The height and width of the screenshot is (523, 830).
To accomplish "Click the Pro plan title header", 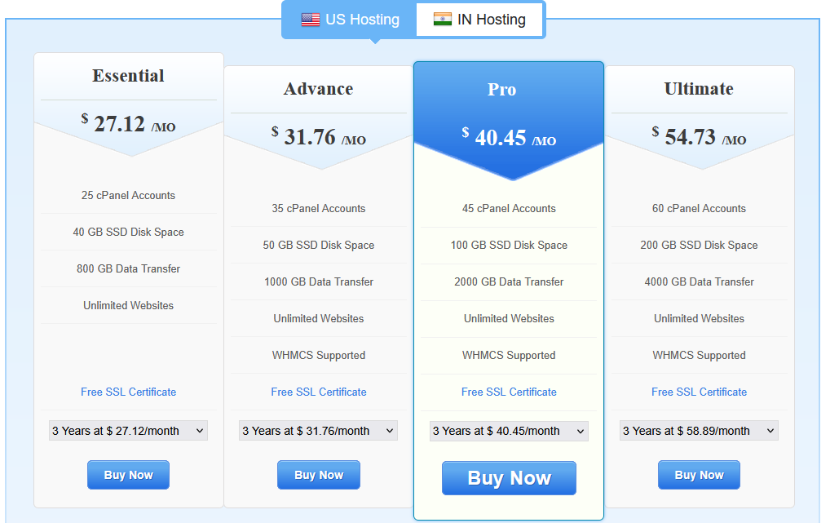I will (501, 89).
